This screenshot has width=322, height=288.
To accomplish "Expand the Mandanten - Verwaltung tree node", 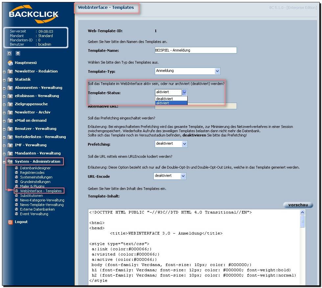I will pyautogui.click(x=4, y=154).
